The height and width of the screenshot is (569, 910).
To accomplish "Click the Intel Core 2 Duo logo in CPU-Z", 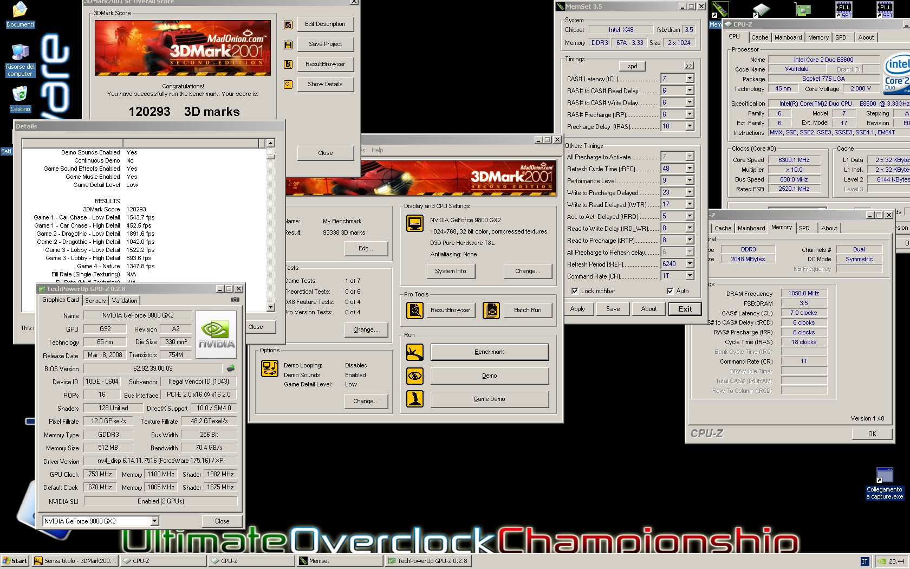I will [897, 73].
